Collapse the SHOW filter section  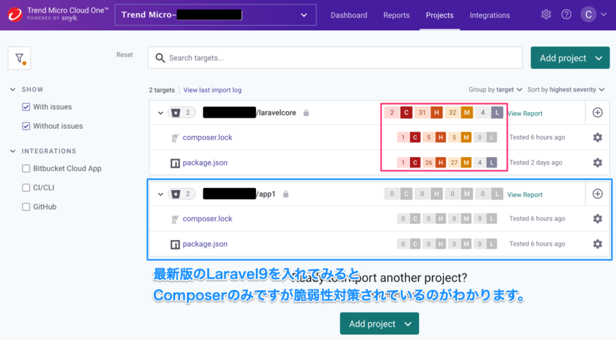tap(13, 90)
